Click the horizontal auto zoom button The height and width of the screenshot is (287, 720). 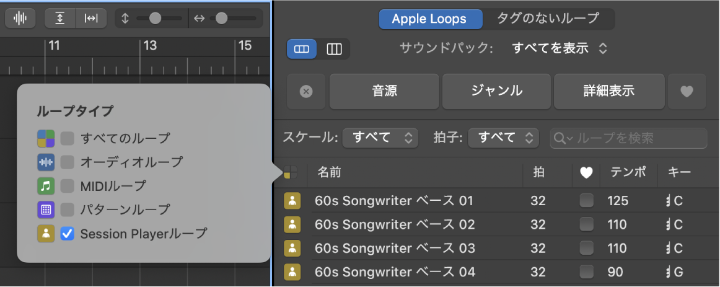point(91,19)
